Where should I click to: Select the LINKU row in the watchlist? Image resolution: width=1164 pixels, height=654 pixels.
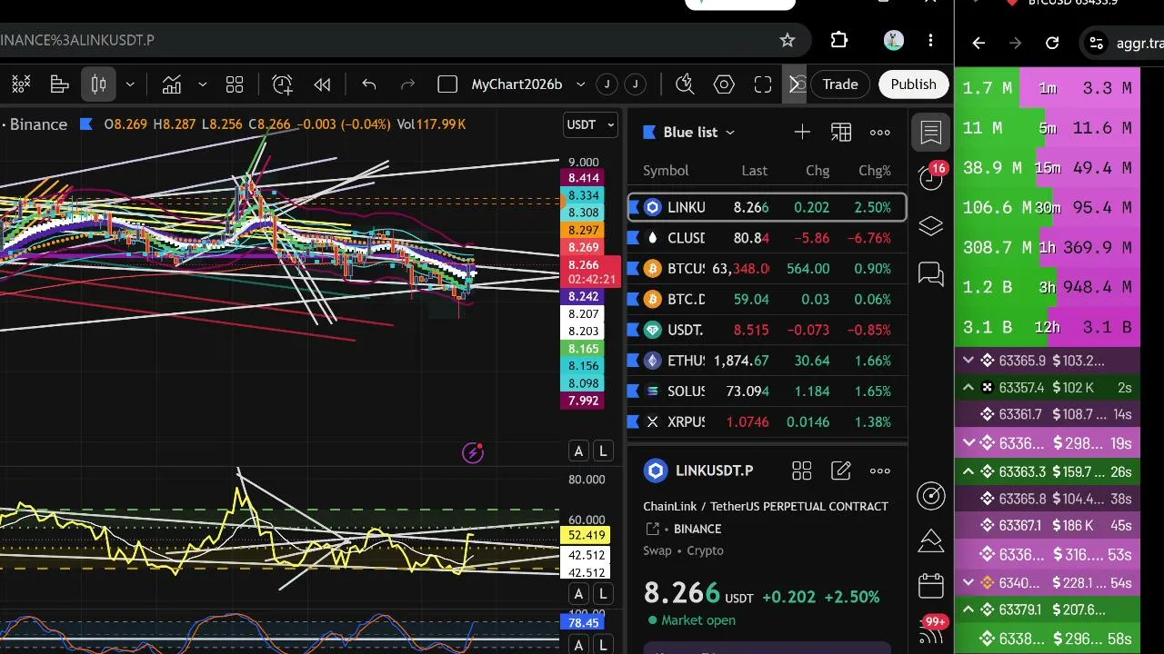[x=767, y=207]
